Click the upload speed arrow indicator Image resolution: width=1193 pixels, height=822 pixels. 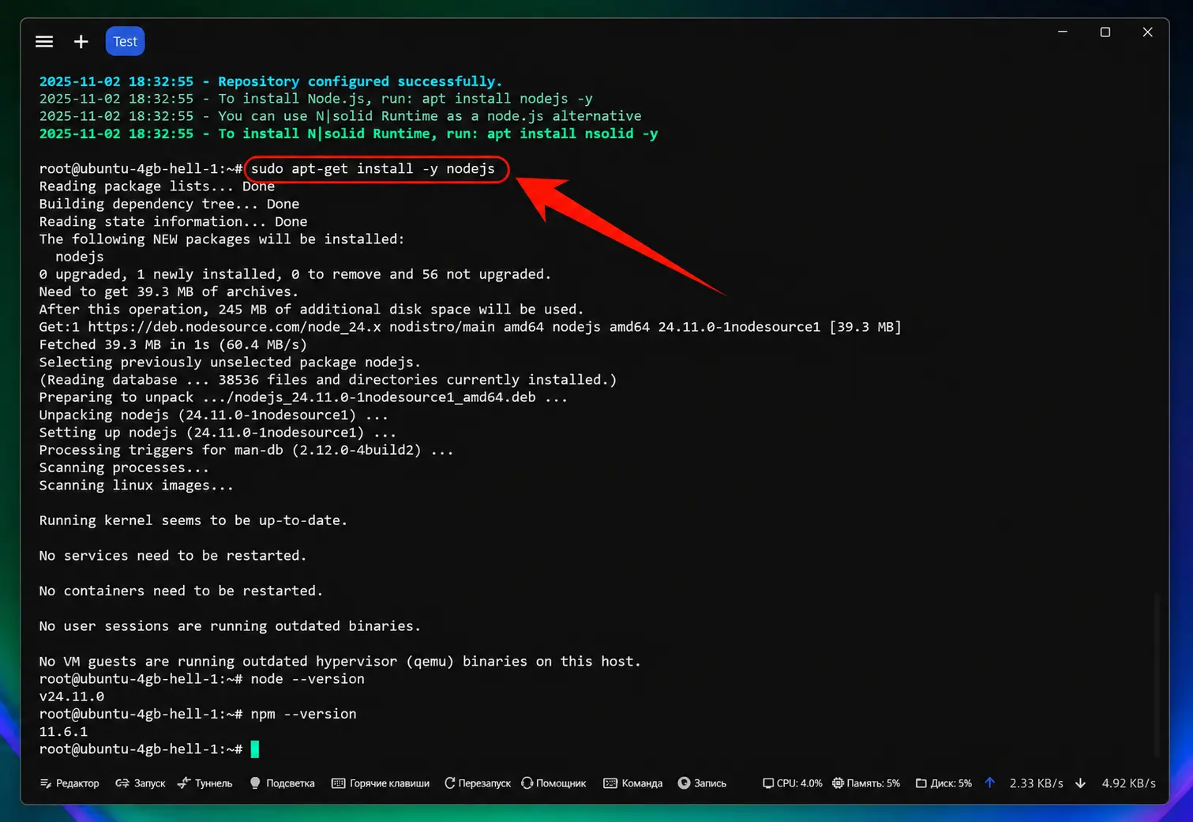point(989,783)
